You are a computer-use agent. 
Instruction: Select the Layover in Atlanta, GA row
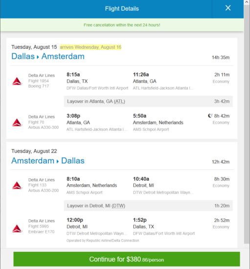(x=148, y=101)
